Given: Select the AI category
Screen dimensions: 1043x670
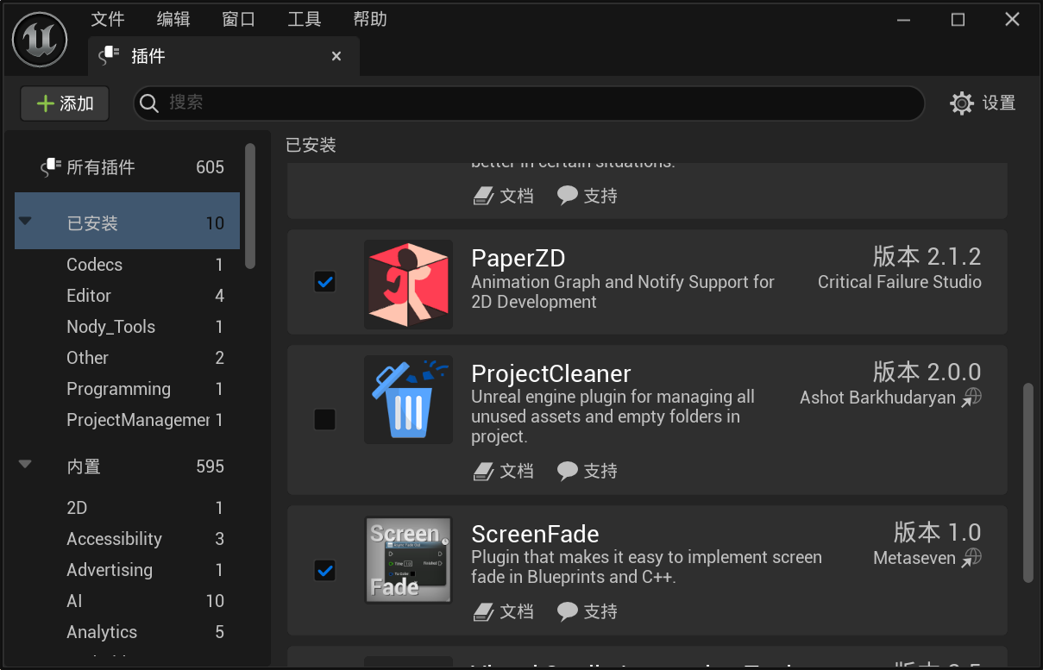Looking at the screenshot, I should coord(127,601).
